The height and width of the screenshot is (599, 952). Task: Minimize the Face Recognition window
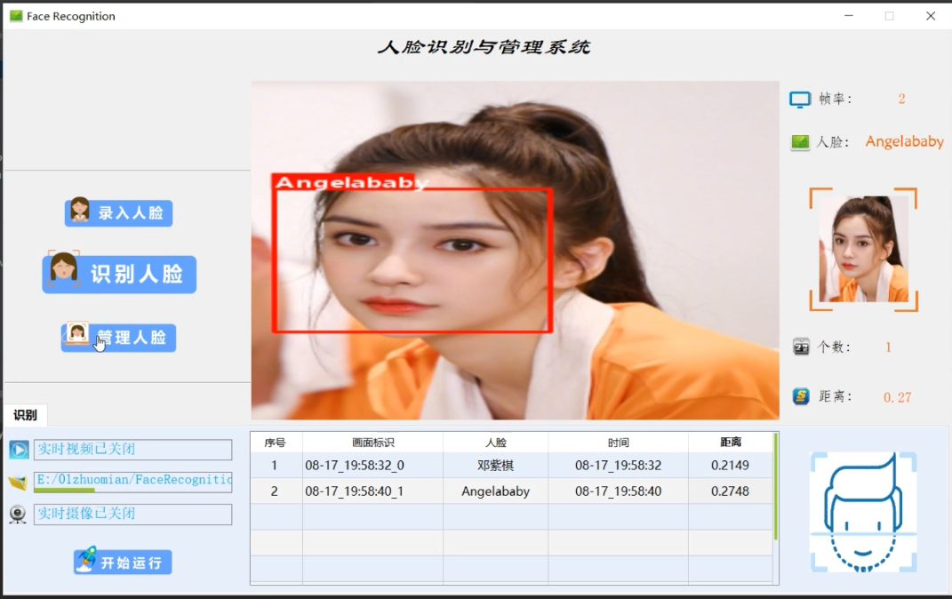point(849,16)
